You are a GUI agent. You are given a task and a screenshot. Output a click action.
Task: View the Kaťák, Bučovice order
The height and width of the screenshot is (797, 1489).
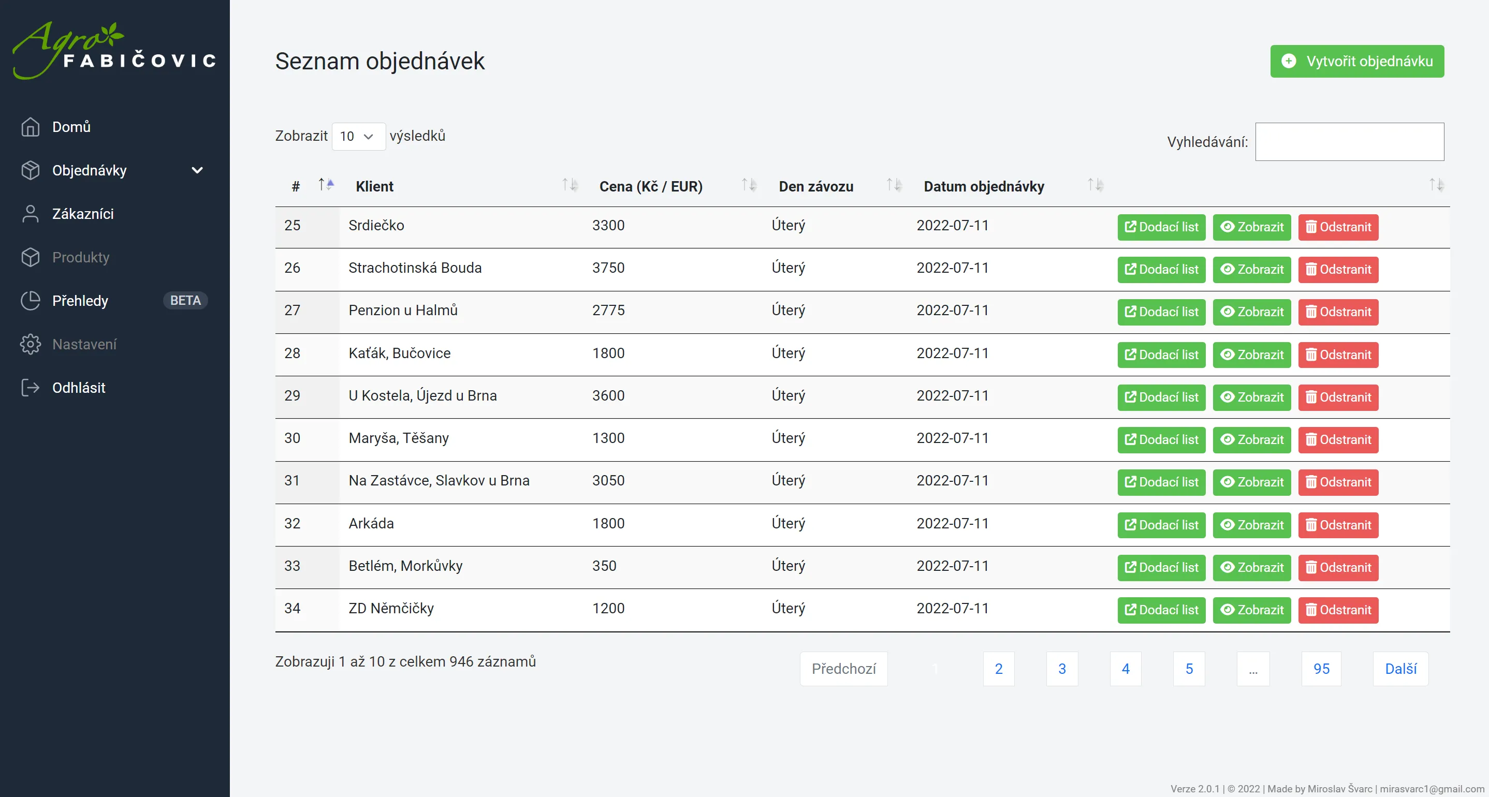pos(1251,355)
